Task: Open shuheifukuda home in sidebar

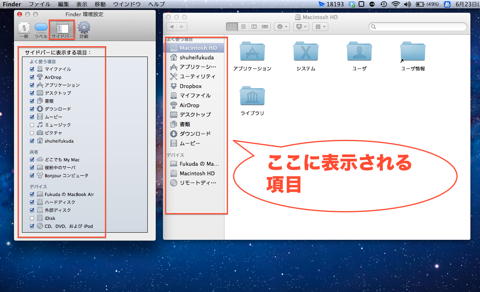Action: [194, 57]
